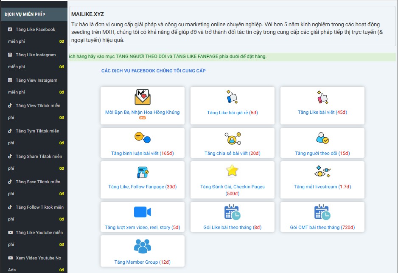Expand the DỊCH VỤ MIỄN PHÍ section
The width and height of the screenshot is (398, 273).
[34, 14]
